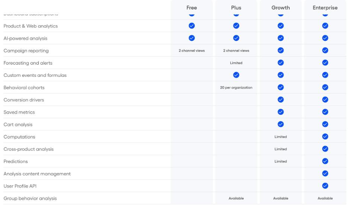The width and height of the screenshot is (351, 206).
Task: Click the 'Forecasting and alerts' row label
Action: click(28, 63)
